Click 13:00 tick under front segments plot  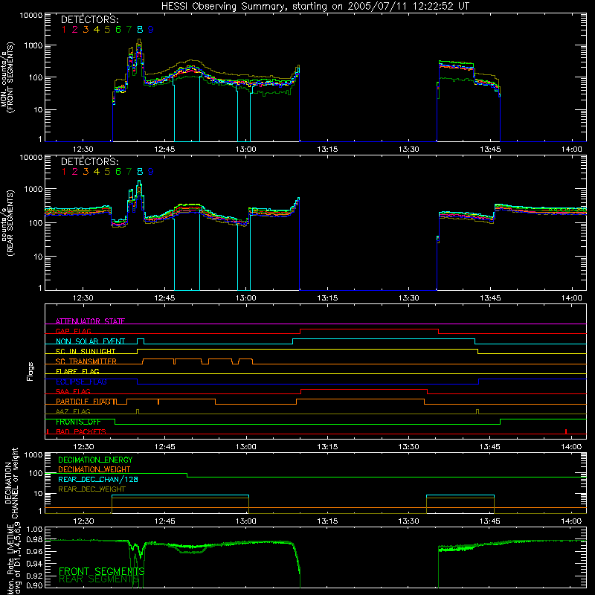pyautogui.click(x=246, y=149)
